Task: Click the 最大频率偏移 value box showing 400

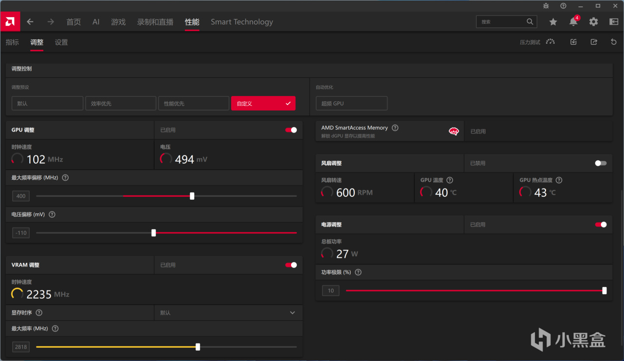Action: click(21, 196)
